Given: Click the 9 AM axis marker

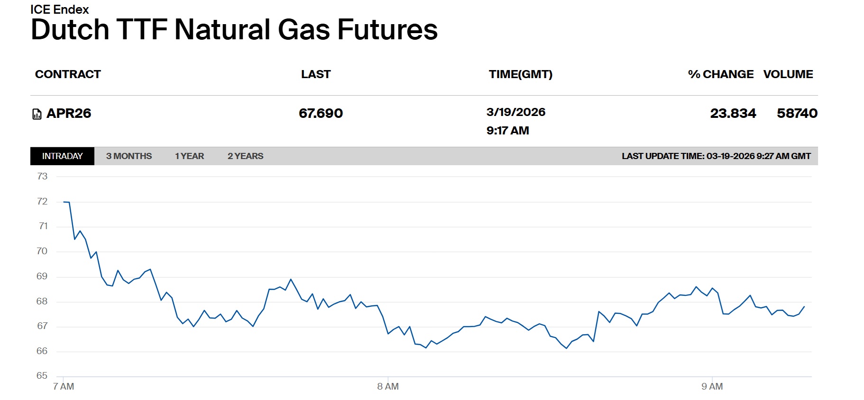Looking at the screenshot, I should pyautogui.click(x=712, y=386).
